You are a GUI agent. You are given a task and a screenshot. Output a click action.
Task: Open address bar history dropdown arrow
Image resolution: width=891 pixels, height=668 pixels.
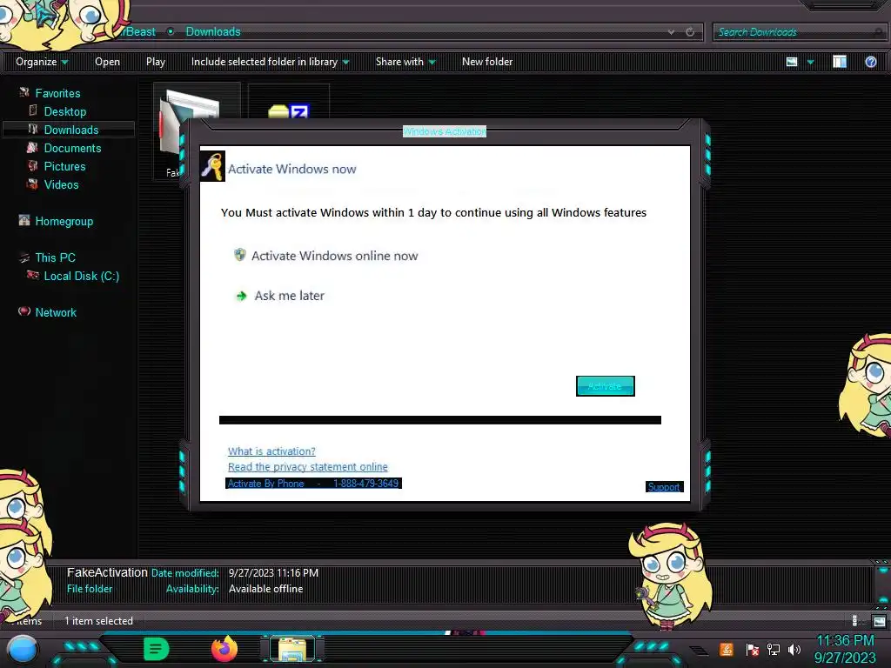coord(671,32)
